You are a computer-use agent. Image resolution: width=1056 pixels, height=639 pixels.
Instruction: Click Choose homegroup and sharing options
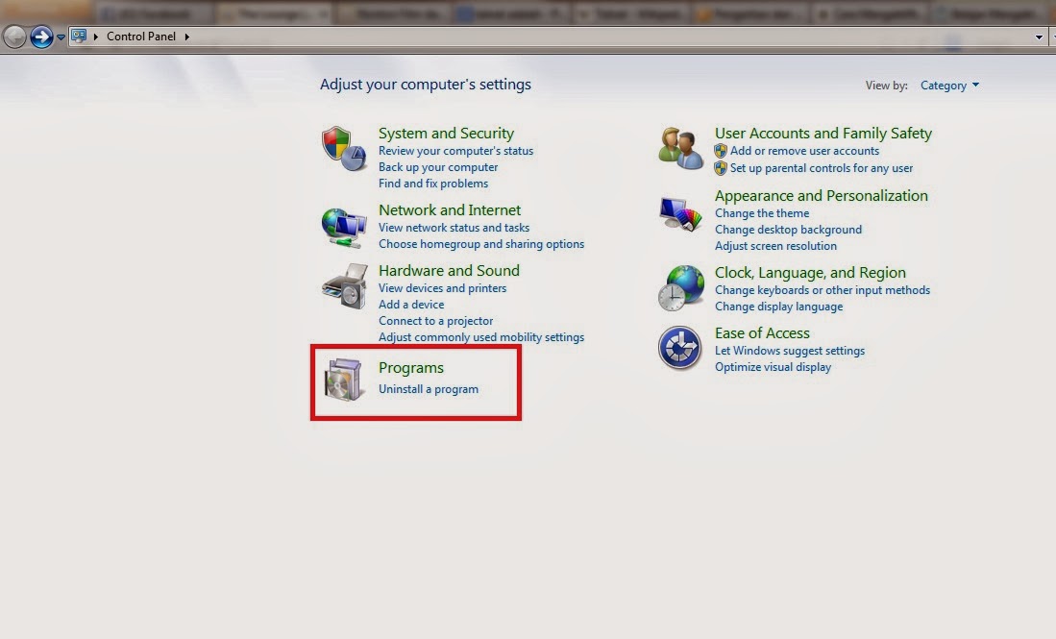[480, 244]
